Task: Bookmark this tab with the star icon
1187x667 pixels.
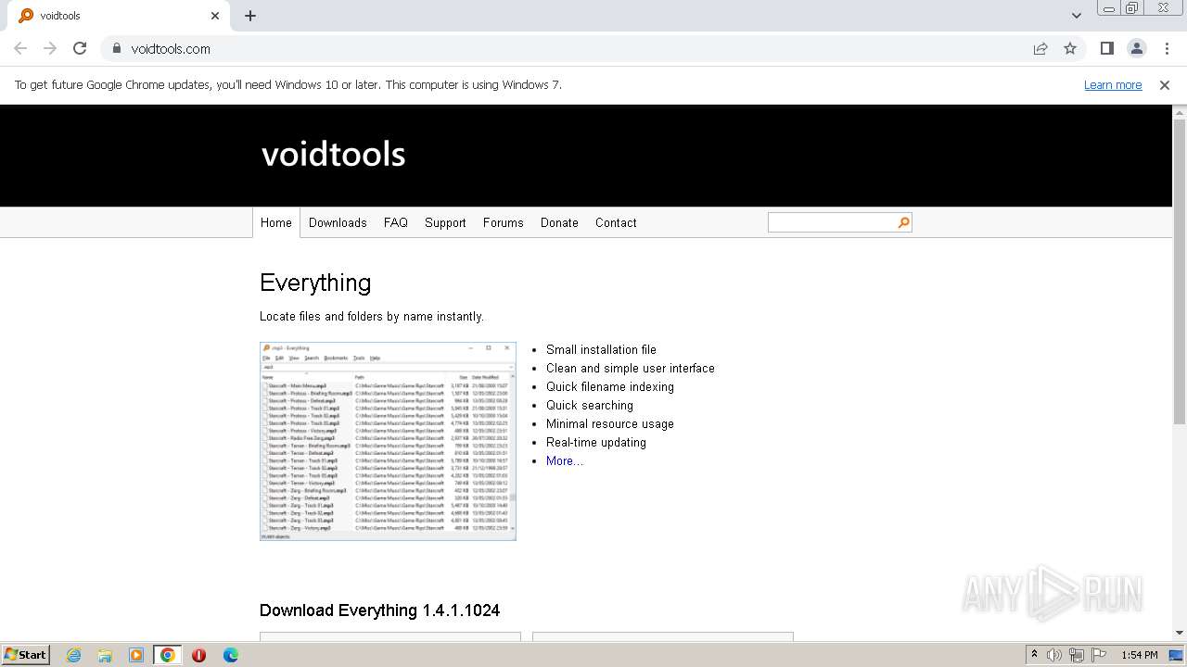Action: [x=1070, y=48]
